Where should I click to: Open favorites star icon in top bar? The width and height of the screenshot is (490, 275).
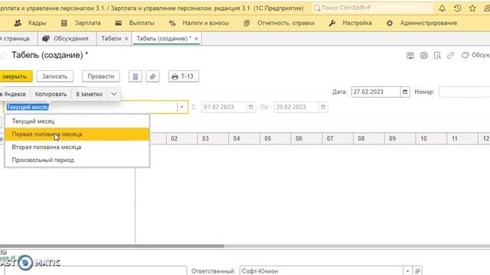(472, 8)
